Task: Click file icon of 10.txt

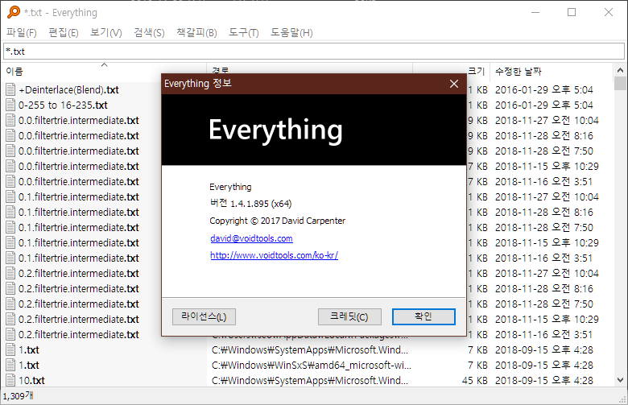Action: coord(10,380)
